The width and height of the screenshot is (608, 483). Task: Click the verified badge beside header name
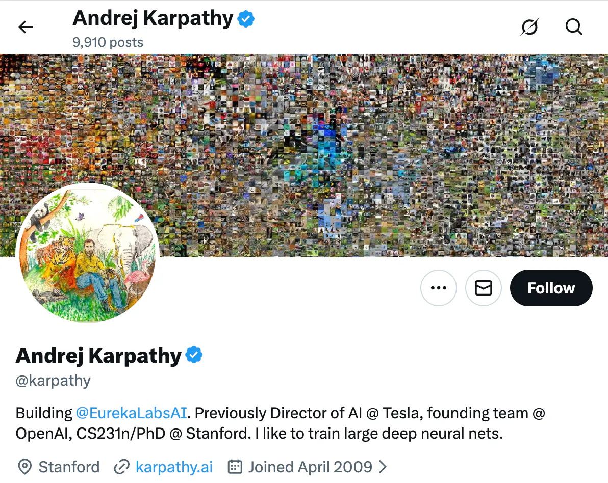[x=246, y=18]
